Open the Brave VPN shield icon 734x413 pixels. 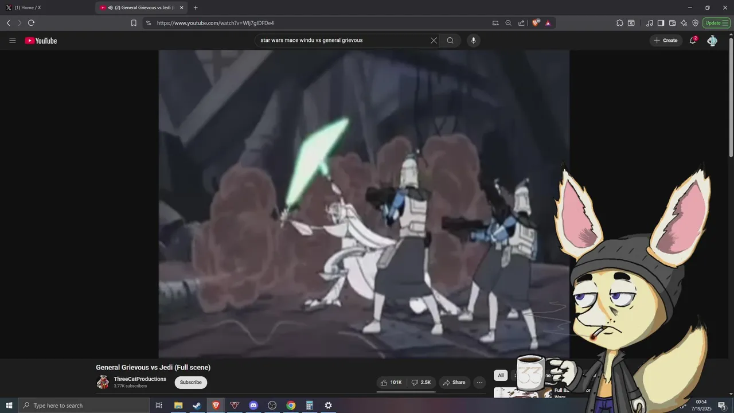695,23
